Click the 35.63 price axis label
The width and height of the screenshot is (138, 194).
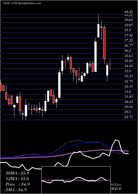click(129, 56)
